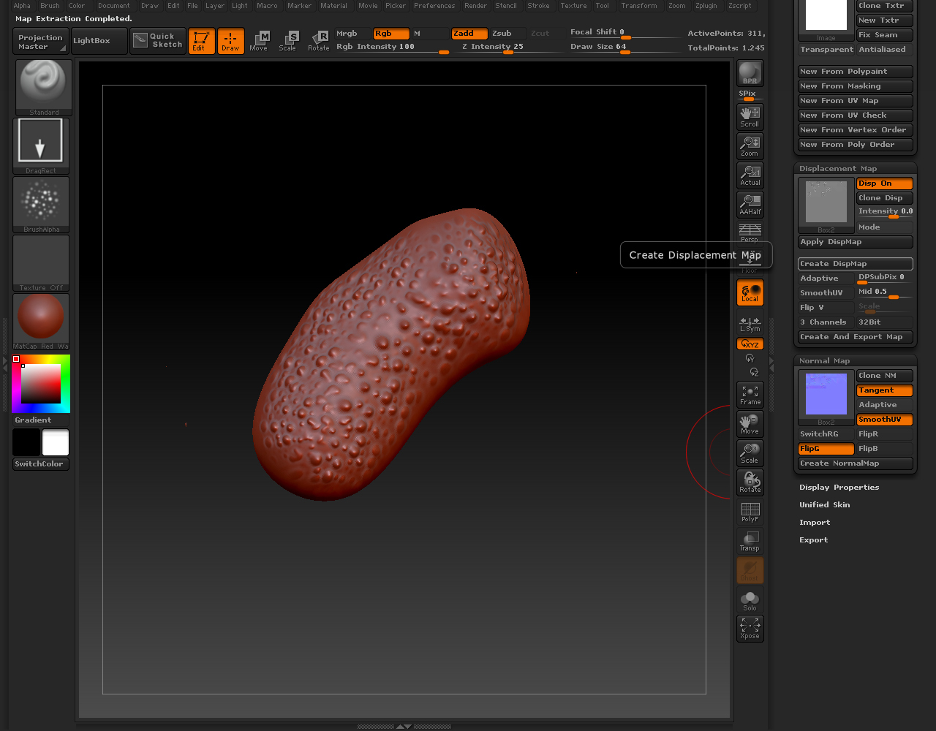Disable the Tangent normal map option

pos(884,390)
